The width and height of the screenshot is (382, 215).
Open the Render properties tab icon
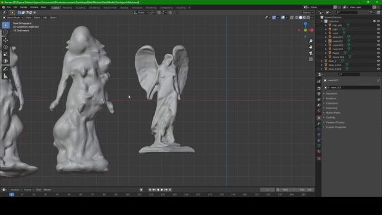click(319, 88)
